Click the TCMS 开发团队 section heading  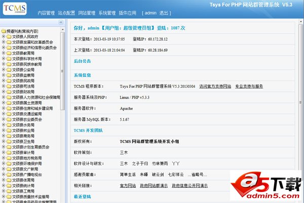coord(88,130)
